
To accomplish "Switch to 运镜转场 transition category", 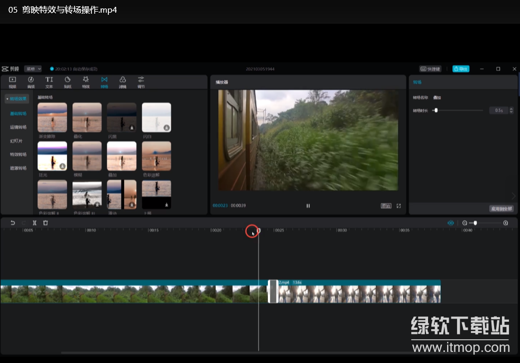I will click(18, 127).
